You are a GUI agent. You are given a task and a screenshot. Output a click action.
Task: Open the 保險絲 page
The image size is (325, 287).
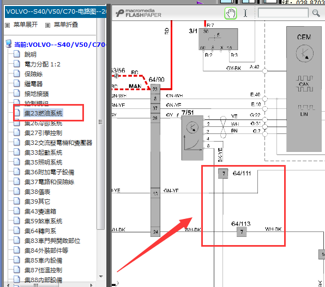[33, 74]
